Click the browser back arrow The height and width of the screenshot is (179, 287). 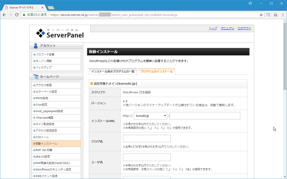(4, 14)
